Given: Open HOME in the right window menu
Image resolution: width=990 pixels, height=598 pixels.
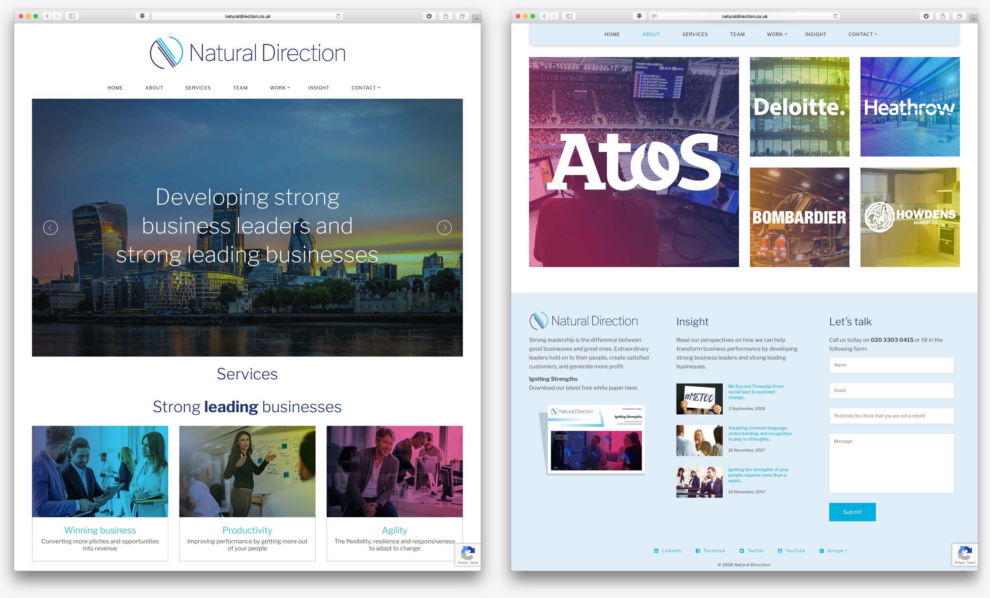Looking at the screenshot, I should [x=612, y=34].
